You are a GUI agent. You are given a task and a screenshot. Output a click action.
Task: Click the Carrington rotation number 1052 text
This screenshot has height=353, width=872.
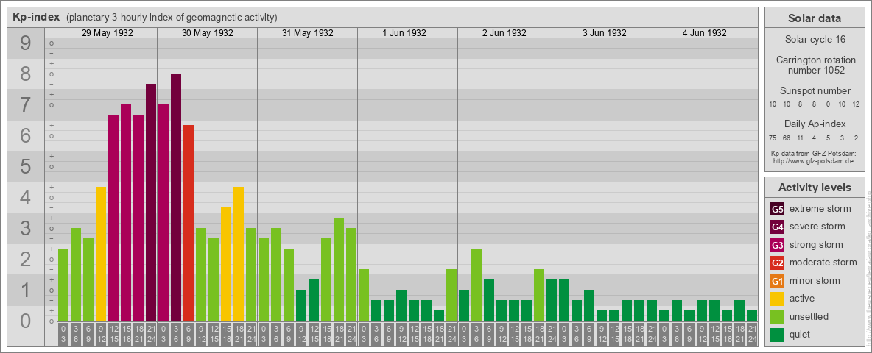pos(815,65)
